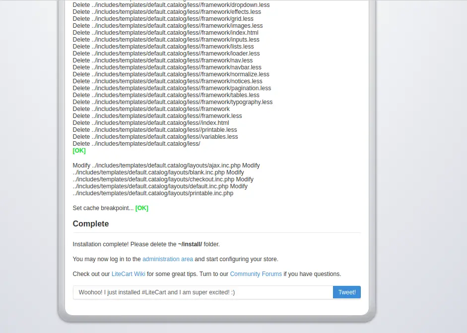The width and height of the screenshot is (467, 333).
Task: Click the line ending in less//framework.less
Action: (x=157, y=115)
